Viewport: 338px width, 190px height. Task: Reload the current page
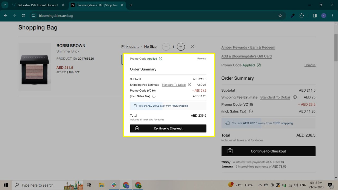(23, 16)
